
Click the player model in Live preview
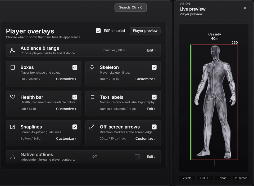[x=215, y=102]
